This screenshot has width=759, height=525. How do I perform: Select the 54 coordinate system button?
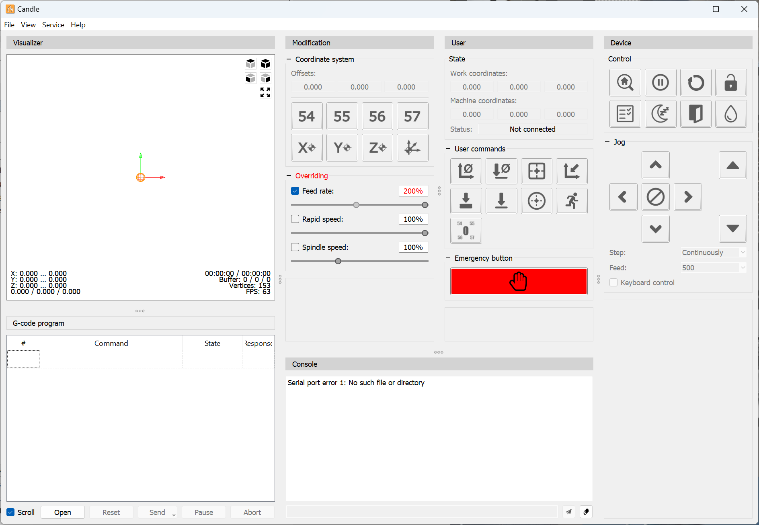click(x=306, y=116)
